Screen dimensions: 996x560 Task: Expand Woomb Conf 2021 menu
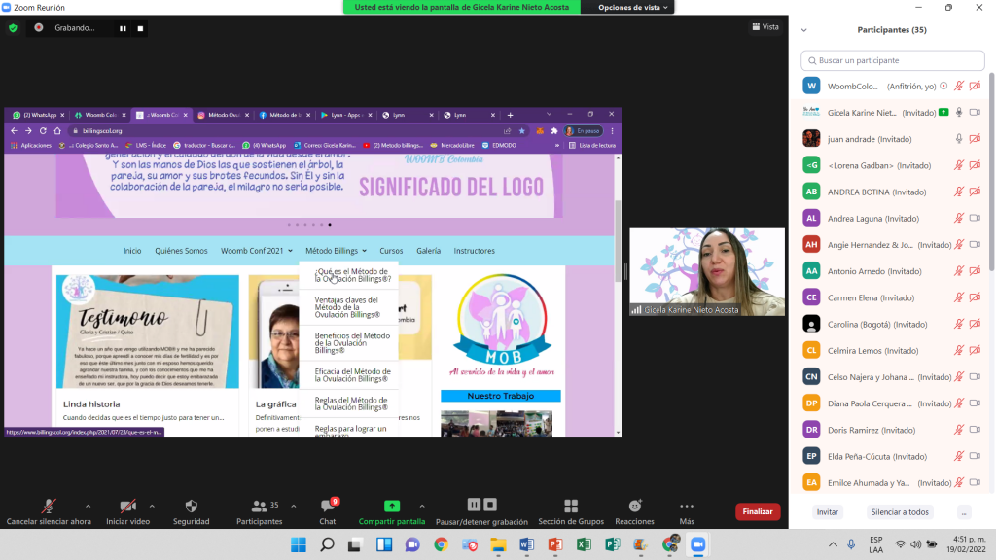click(x=257, y=251)
